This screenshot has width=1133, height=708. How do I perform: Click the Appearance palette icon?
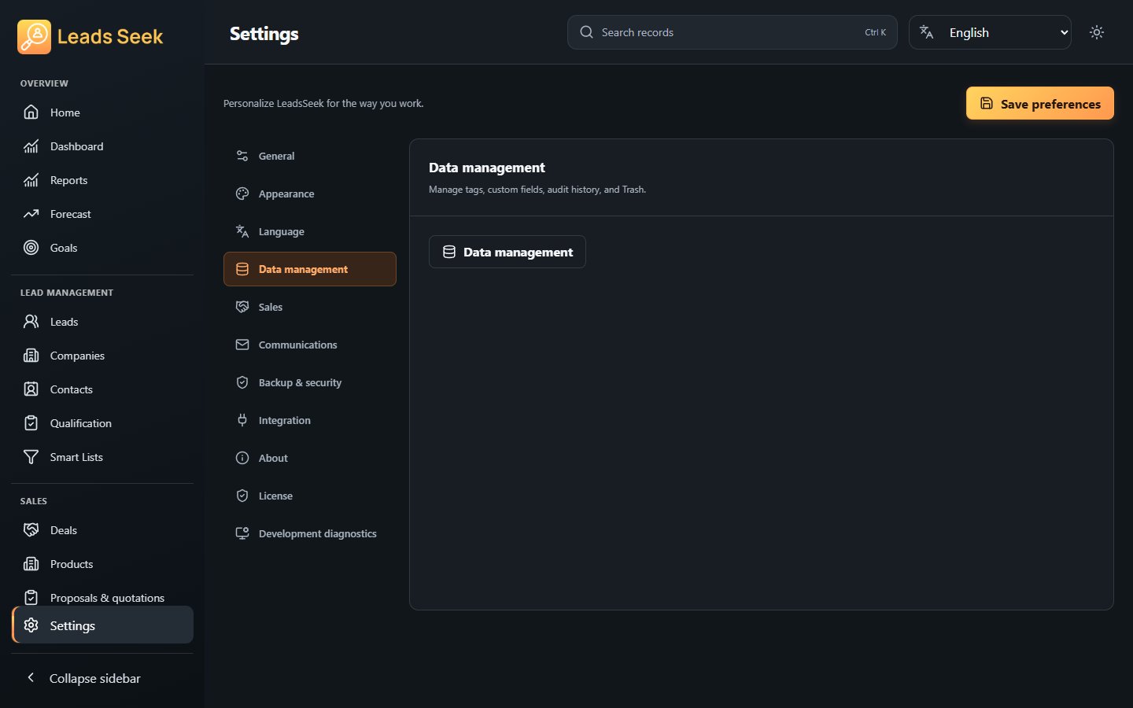242,194
